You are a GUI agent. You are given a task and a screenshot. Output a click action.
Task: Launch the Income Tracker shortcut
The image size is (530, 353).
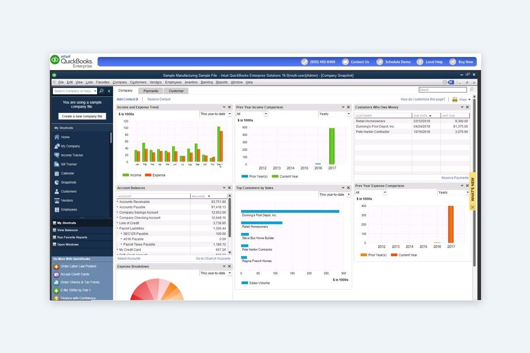pos(69,155)
